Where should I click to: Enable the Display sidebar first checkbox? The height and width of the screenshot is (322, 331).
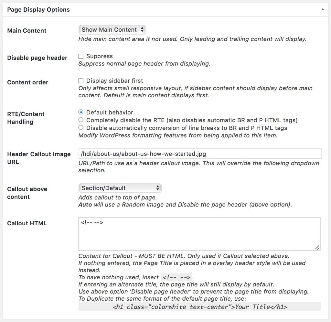pyautogui.click(x=81, y=81)
